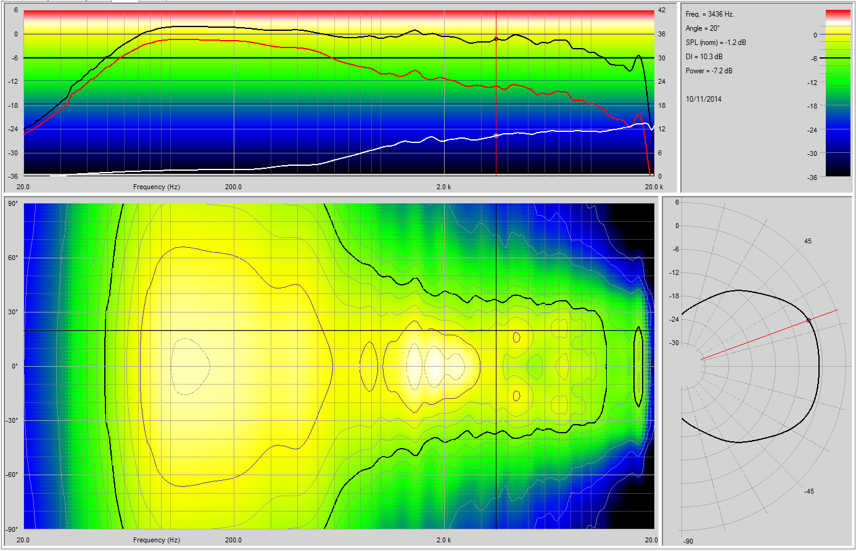This screenshot has height=551, width=856.
Task: Click the color scale legend bar
Action: click(x=837, y=92)
